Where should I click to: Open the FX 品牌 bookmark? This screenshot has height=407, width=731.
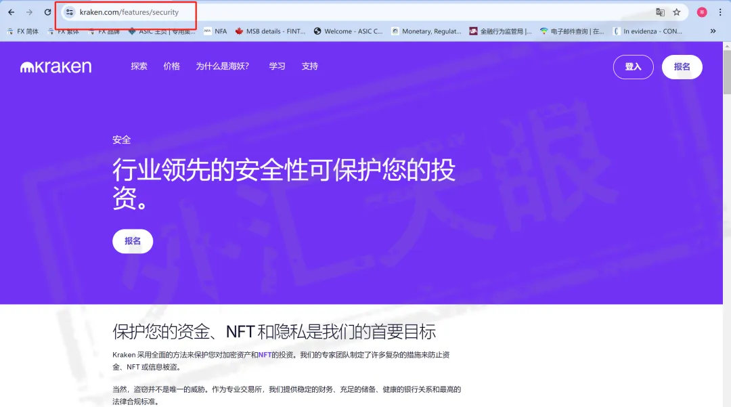pos(104,31)
